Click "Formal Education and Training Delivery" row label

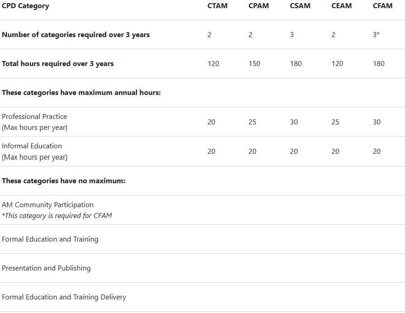(64, 297)
